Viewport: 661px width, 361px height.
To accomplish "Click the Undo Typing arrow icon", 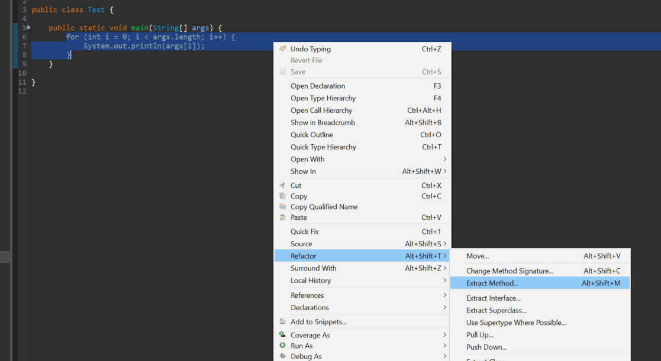I will pyautogui.click(x=282, y=48).
